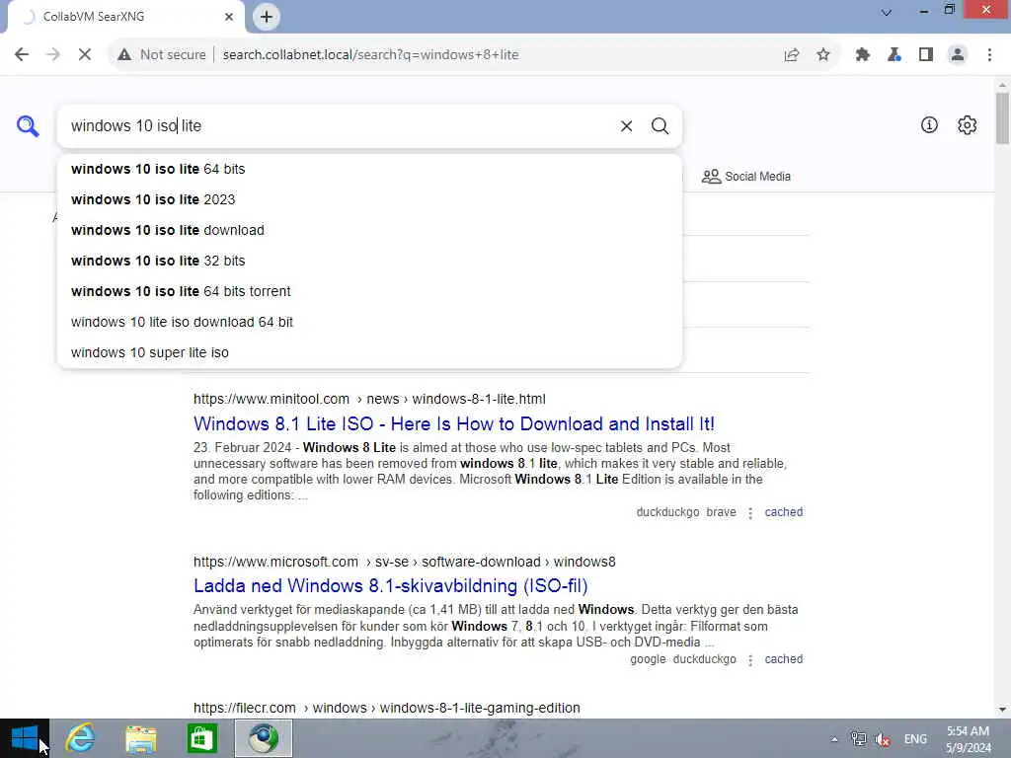Open the Extensions puzzle icon

[863, 55]
